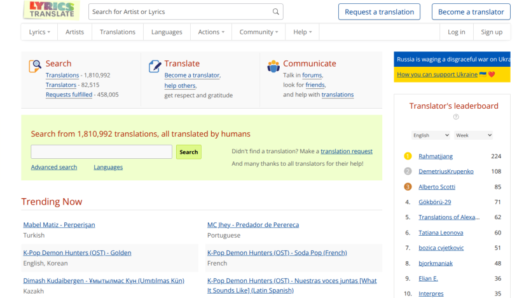The image size is (531, 298).
Task: Click the gold first place medal icon
Action: (x=408, y=156)
